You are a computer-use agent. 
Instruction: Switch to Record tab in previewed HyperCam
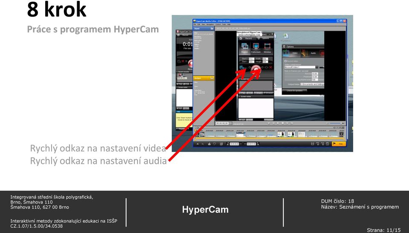[247, 38]
